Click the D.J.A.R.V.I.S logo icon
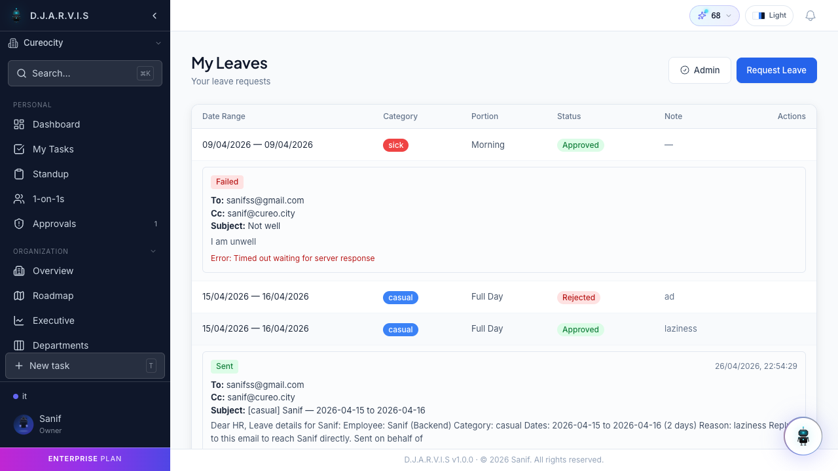The width and height of the screenshot is (838, 471). tap(17, 15)
